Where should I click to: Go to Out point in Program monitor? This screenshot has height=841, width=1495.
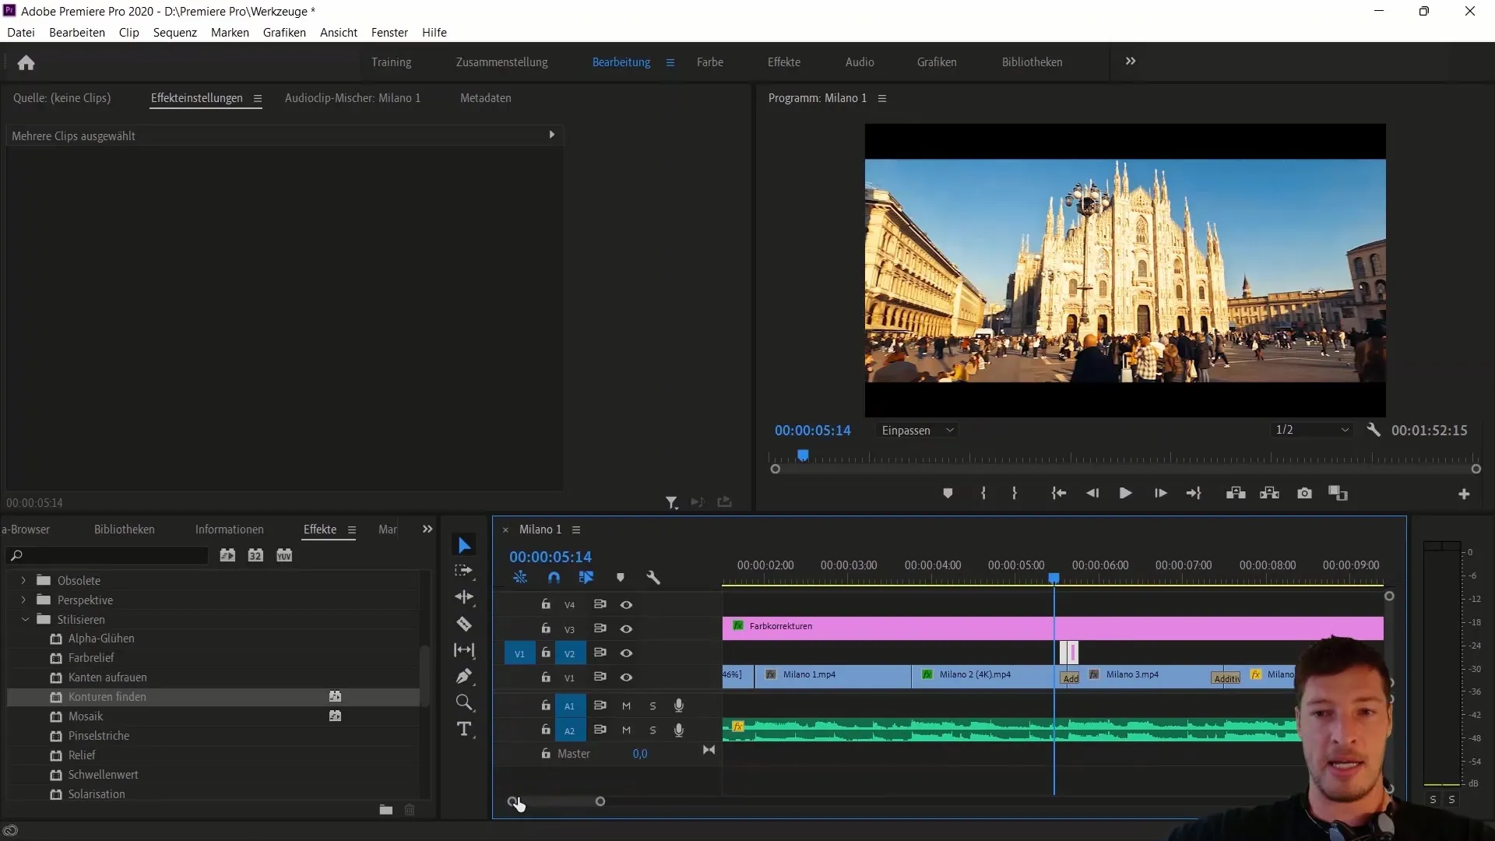point(1194,493)
